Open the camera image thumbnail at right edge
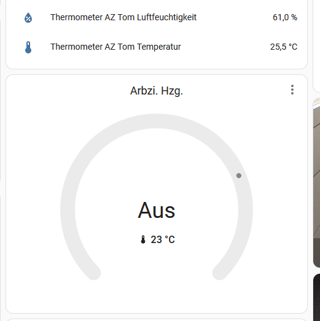Viewport: 320px width, 321px height. 317,182
